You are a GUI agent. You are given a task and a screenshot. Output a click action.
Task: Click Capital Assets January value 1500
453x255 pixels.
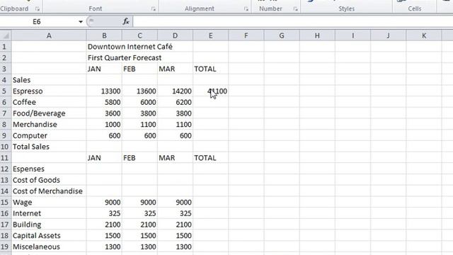[104, 236]
